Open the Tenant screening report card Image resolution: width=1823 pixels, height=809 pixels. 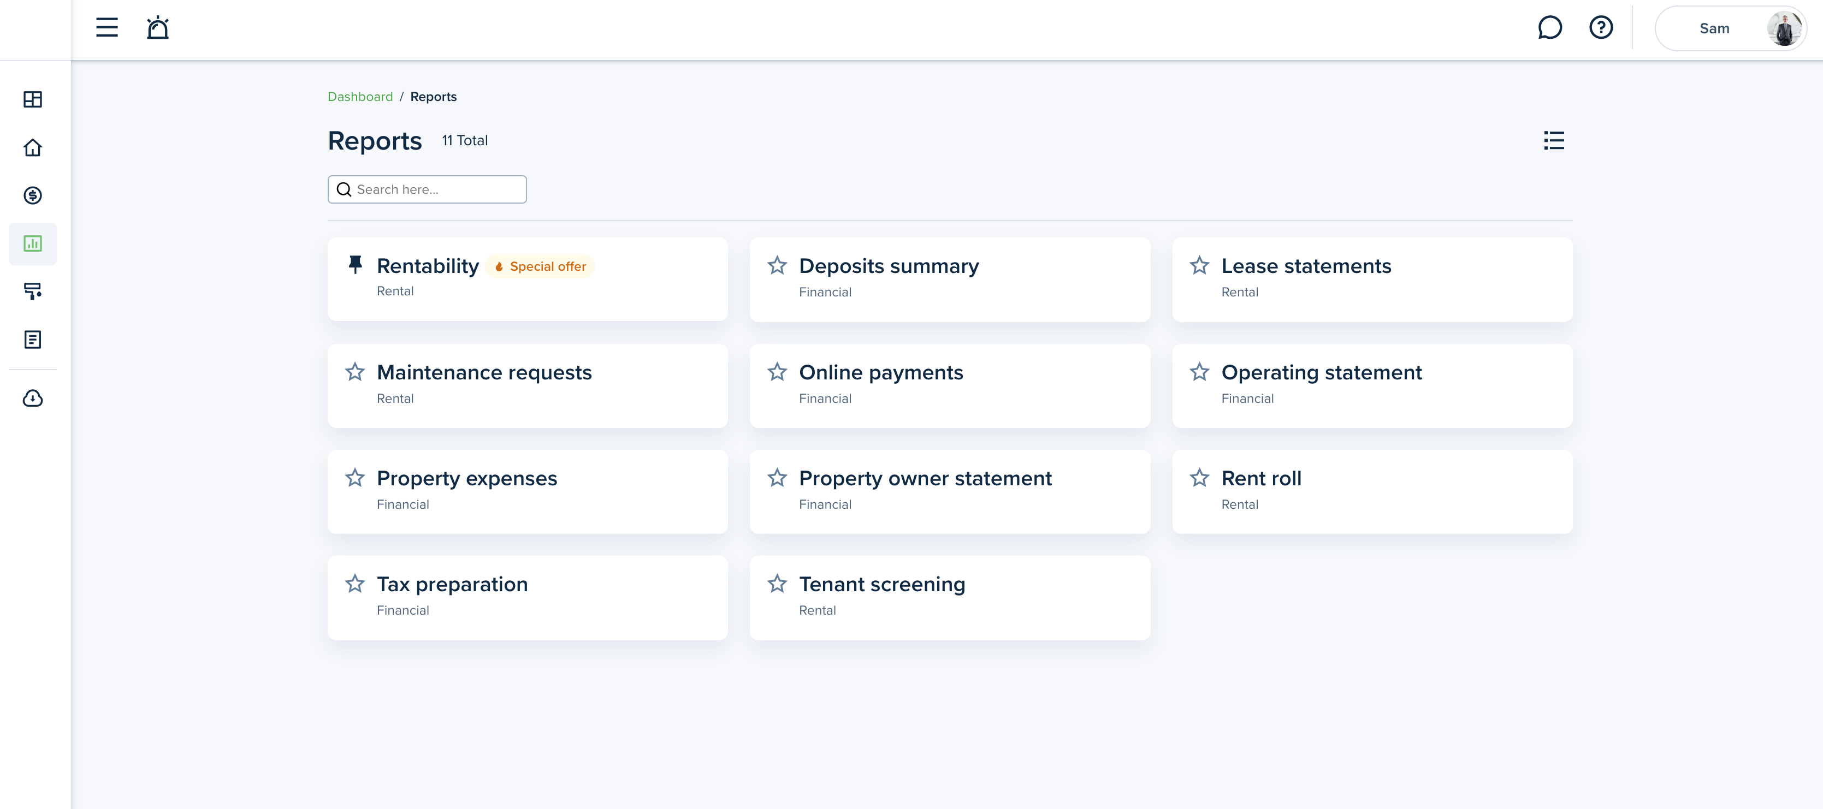coord(950,598)
